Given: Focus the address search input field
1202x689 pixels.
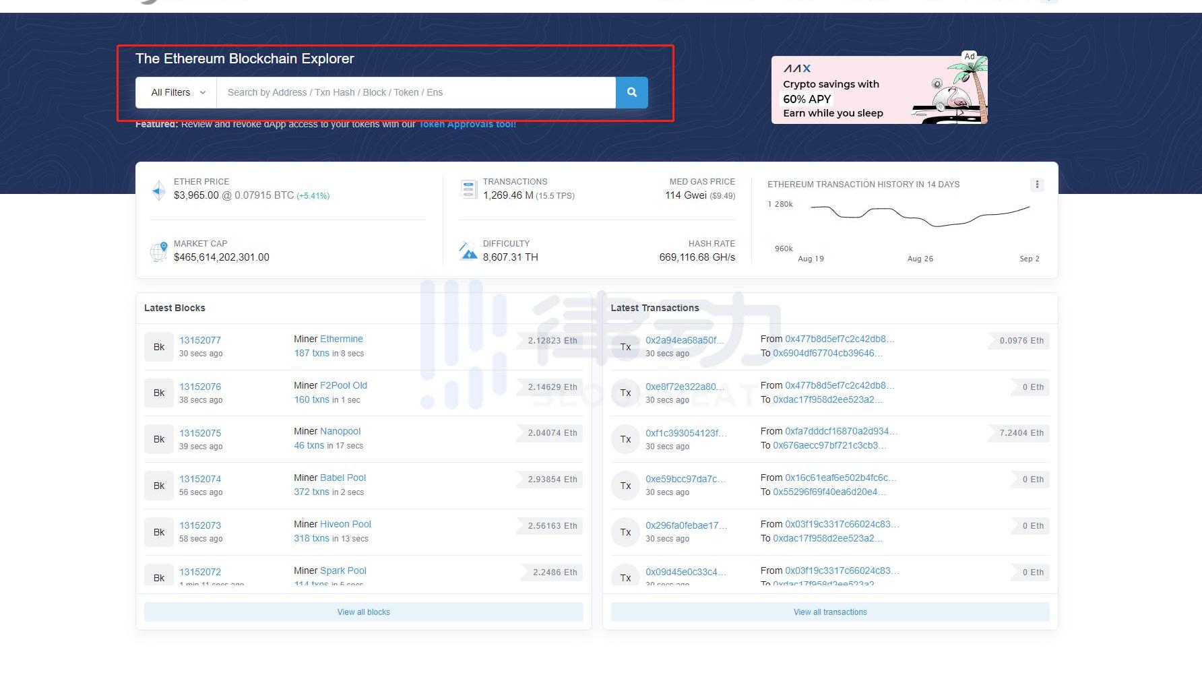Looking at the screenshot, I should click(x=416, y=92).
